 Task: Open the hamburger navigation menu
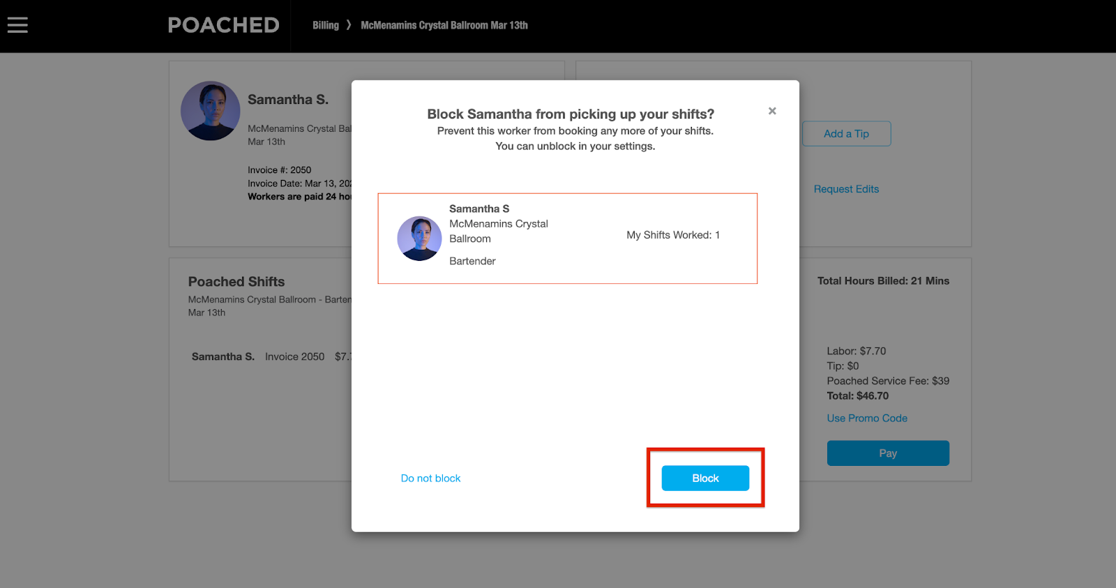[17, 25]
